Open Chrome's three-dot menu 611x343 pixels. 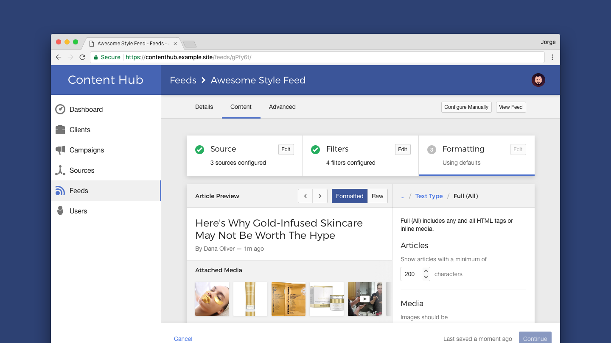pyautogui.click(x=552, y=57)
